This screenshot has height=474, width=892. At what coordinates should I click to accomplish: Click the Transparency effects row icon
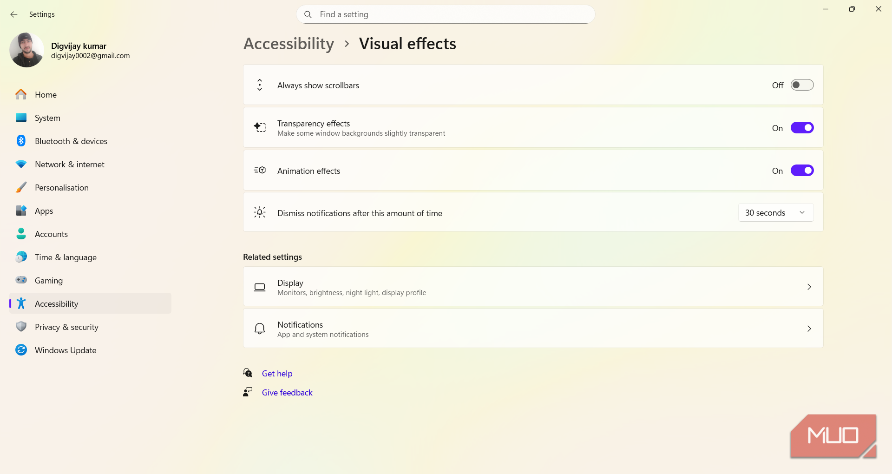(260, 127)
